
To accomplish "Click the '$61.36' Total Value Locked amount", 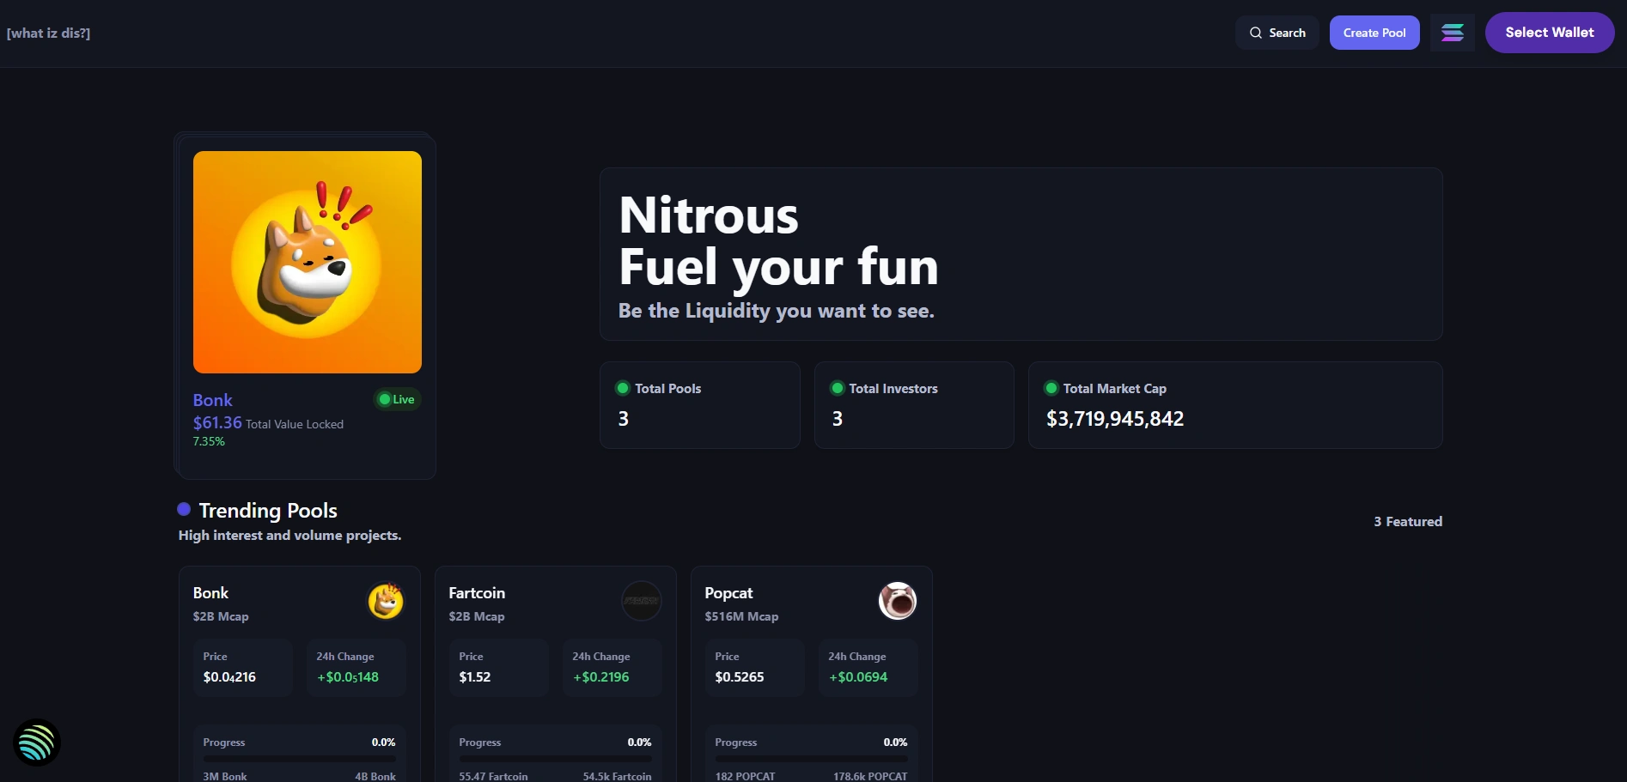I will click(x=217, y=422).
